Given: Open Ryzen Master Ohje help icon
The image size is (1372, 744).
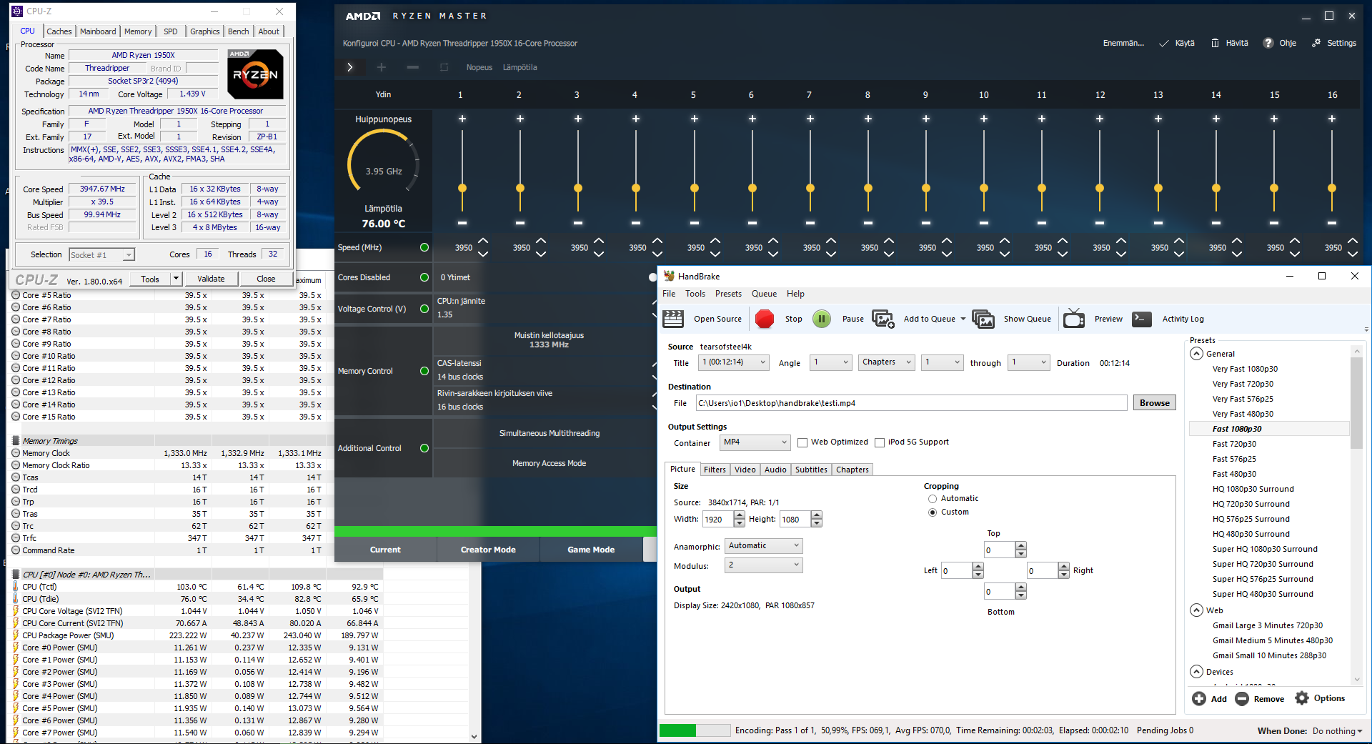Looking at the screenshot, I should pyautogui.click(x=1268, y=43).
